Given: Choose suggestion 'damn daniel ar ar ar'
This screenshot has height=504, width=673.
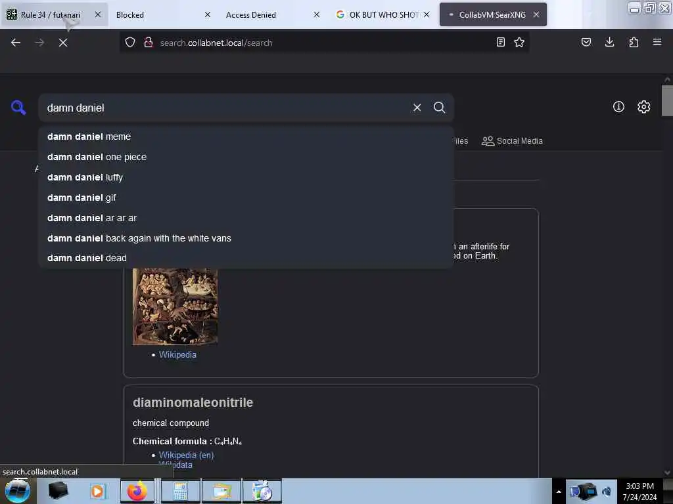Looking at the screenshot, I should pyautogui.click(x=246, y=218).
